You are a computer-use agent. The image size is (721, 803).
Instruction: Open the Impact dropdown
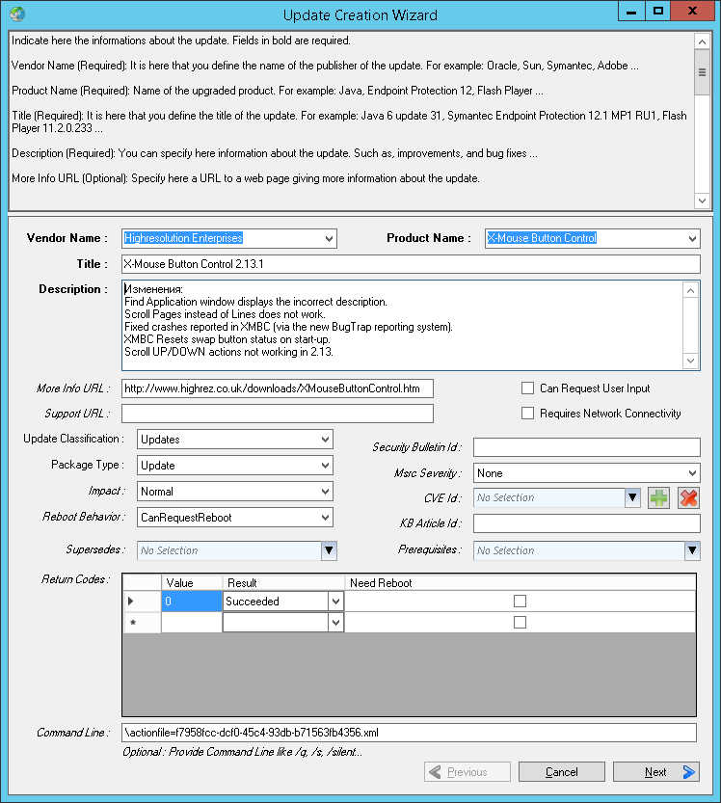pos(325,492)
